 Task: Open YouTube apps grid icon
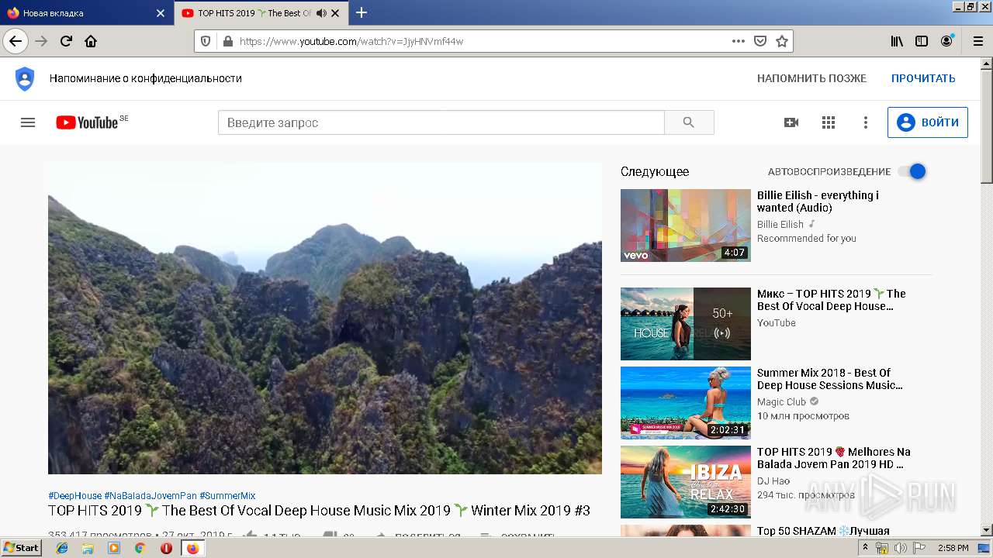829,122
